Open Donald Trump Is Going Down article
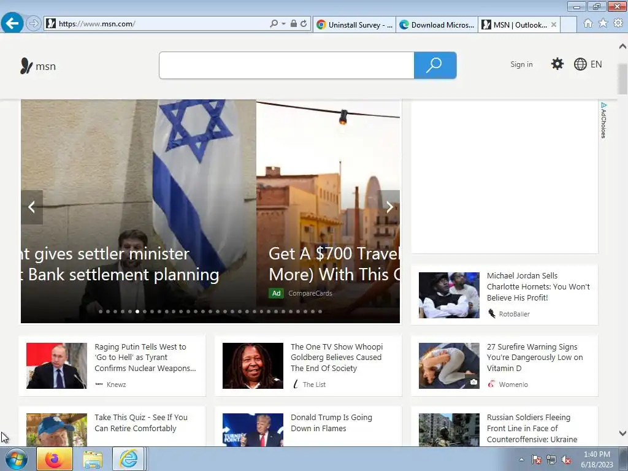The height and width of the screenshot is (471, 628). [331, 423]
